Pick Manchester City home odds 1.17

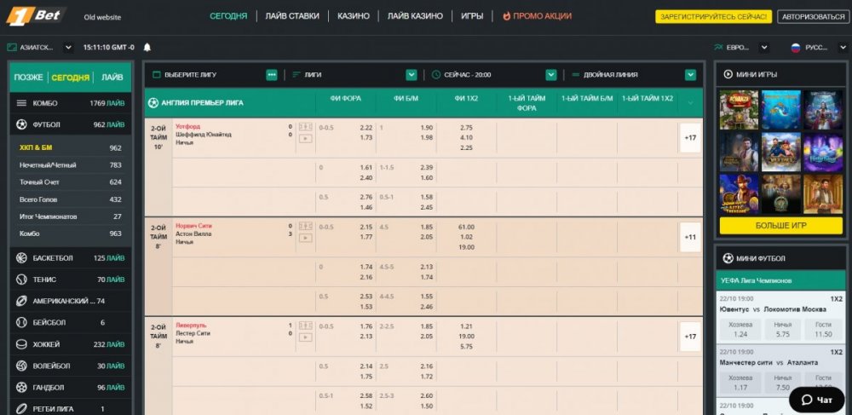coord(740,383)
